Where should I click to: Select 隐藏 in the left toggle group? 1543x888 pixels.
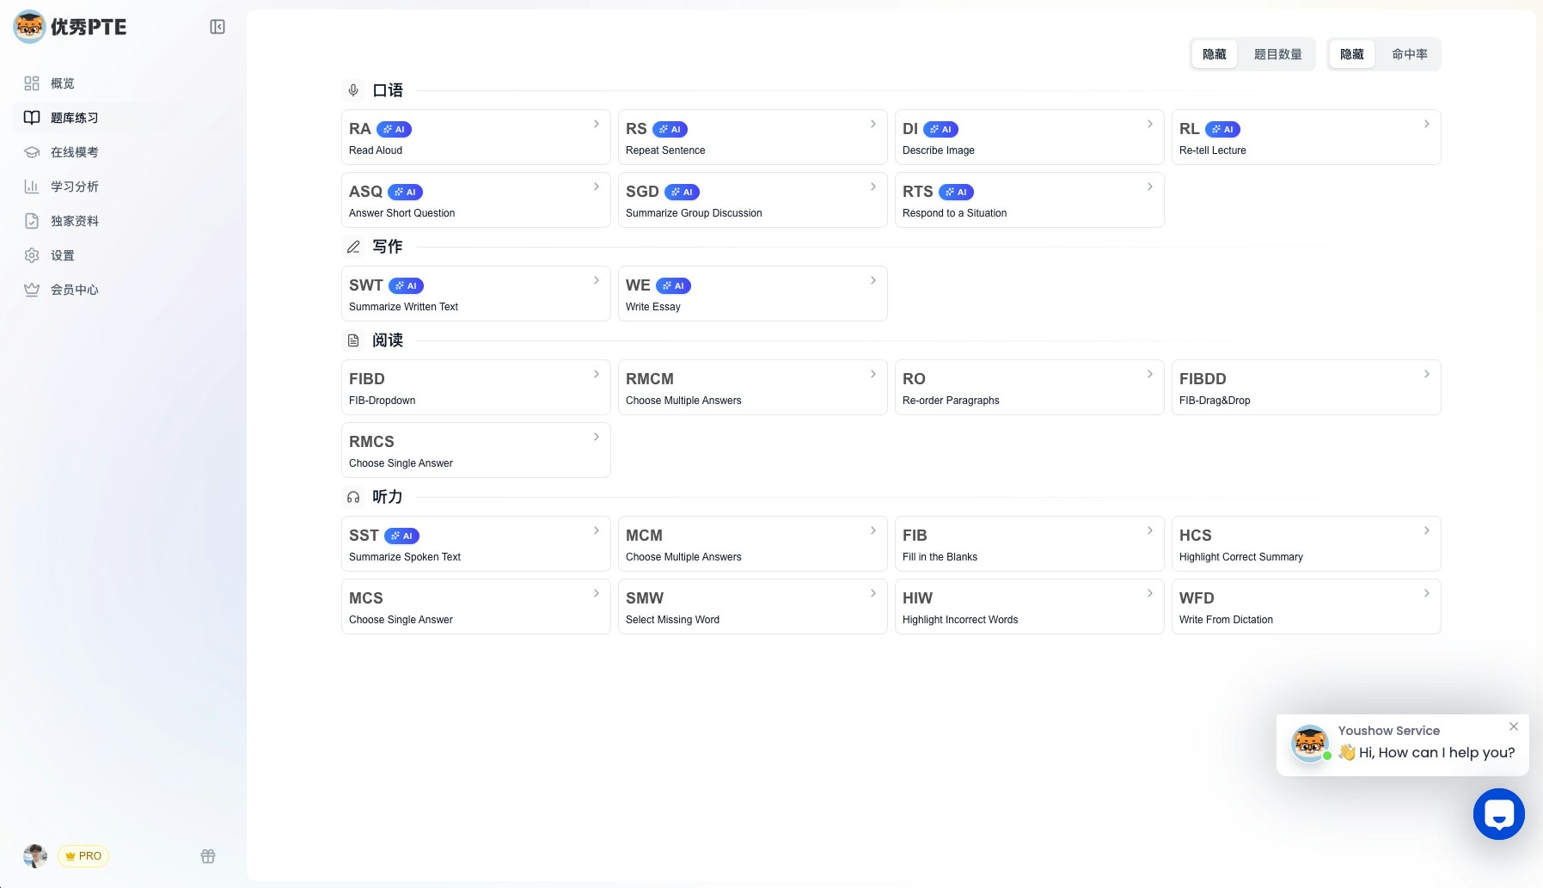[1214, 53]
